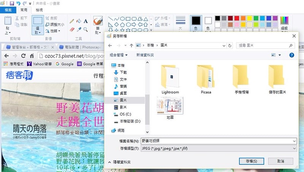Select the pencil tool
This screenshot has width=304, height=172.
coord(72,21)
